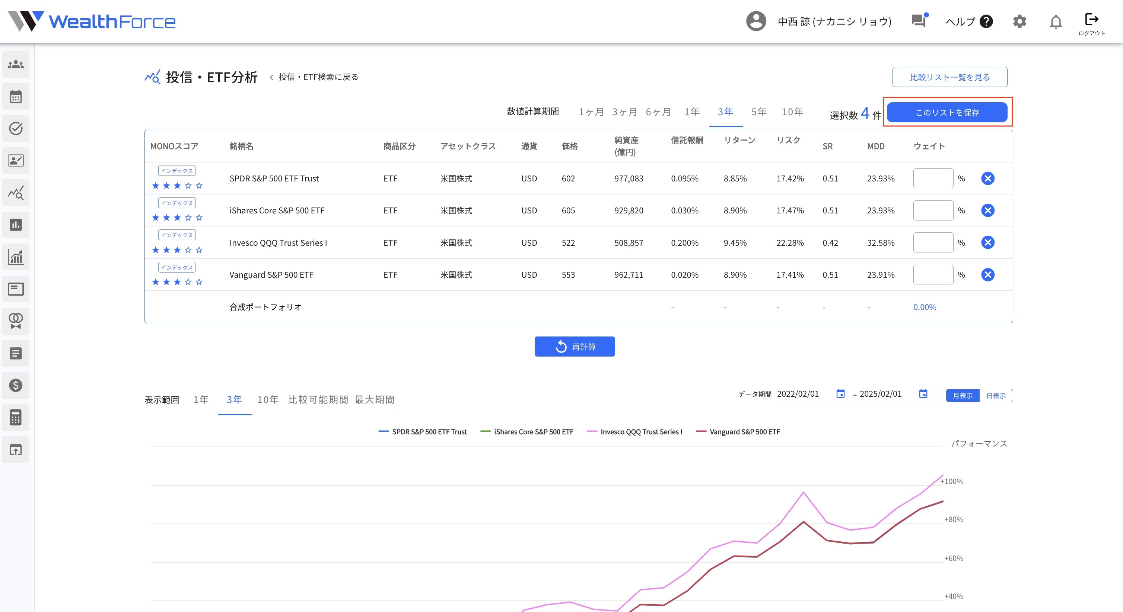Select 5年 calculation period tab
This screenshot has width=1123, height=612.
[x=758, y=112]
